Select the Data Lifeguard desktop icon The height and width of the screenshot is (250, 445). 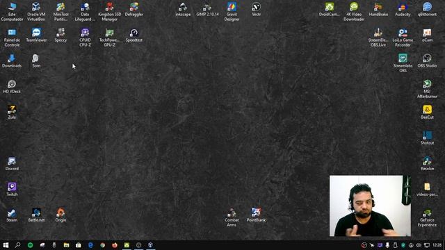click(x=85, y=12)
